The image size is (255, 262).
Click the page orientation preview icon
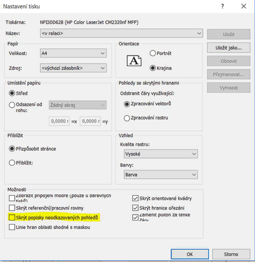tap(134, 60)
